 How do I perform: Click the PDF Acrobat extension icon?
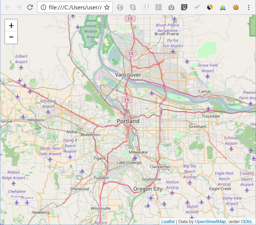click(158, 7)
